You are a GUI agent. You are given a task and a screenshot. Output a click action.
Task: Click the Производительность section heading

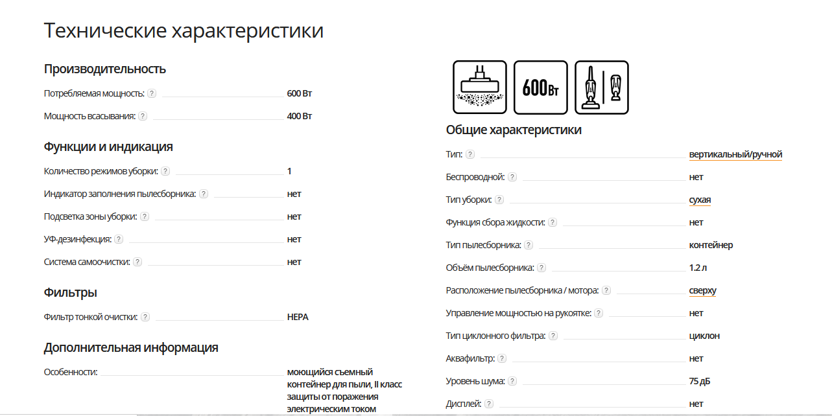[x=105, y=69]
